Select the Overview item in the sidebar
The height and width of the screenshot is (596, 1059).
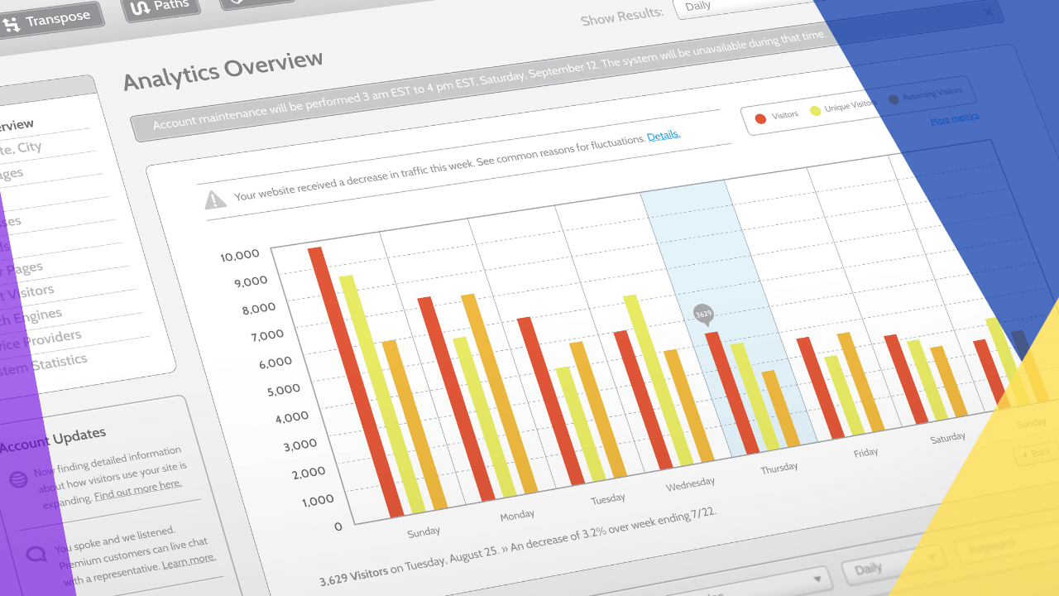17,126
